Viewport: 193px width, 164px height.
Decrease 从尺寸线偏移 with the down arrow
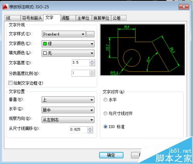click(90, 132)
